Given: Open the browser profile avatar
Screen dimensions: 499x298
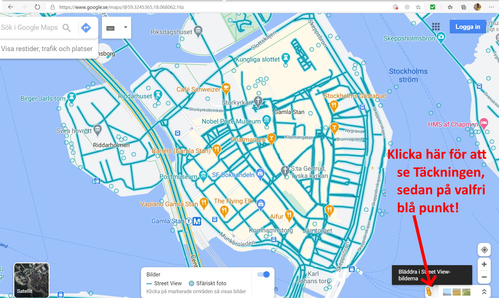Looking at the screenshot, I should coord(477,7).
